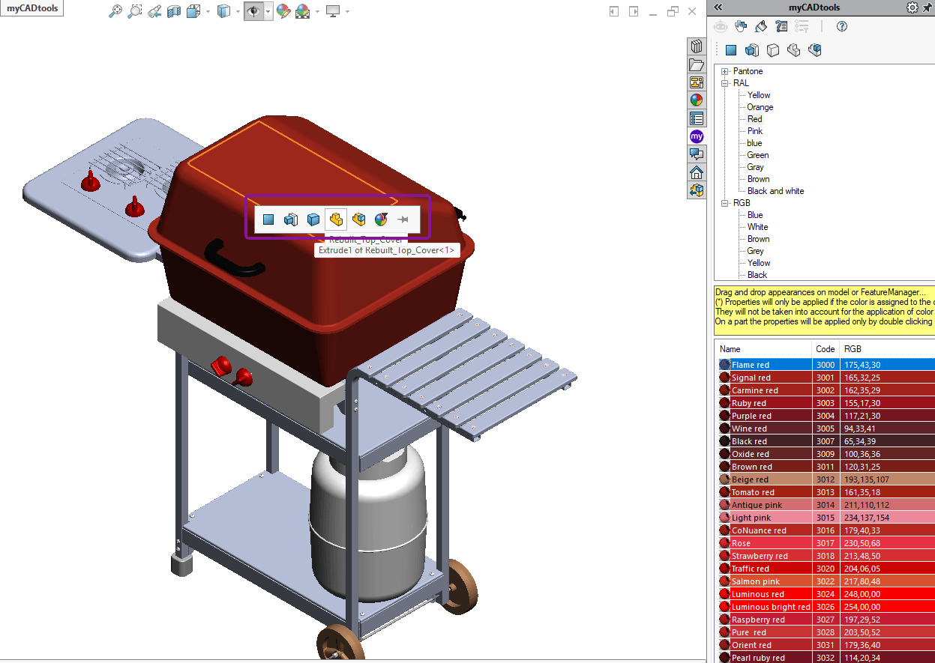
Task: Collapse the RAL tree node
Action: (x=725, y=83)
